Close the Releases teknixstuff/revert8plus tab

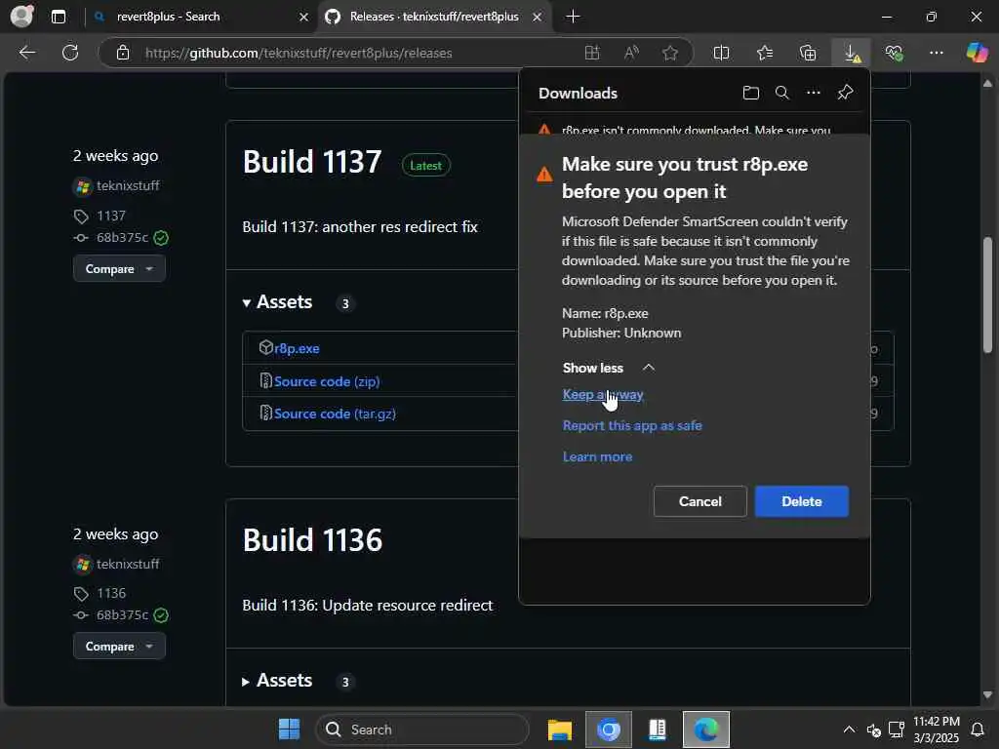tap(538, 17)
